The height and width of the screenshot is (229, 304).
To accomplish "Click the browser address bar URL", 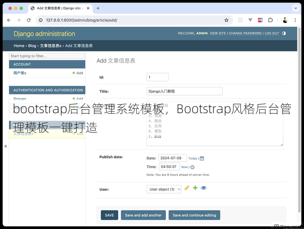I will pyautogui.click(x=82, y=20).
